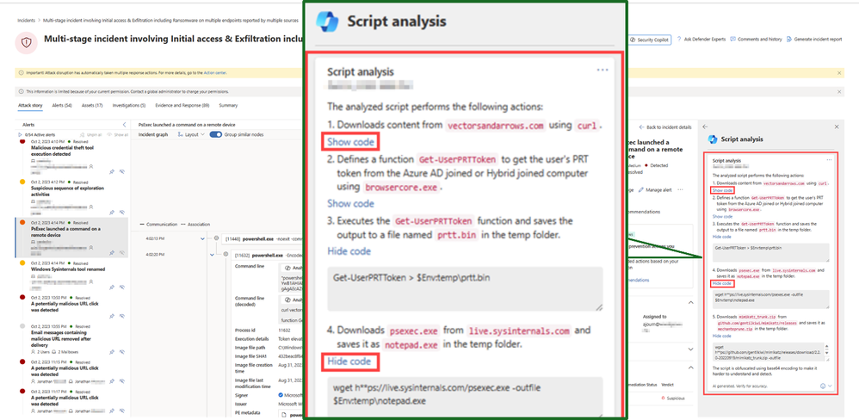Click the AI generated. Verify for accuracy note
Viewport: 859px width, 420px height.
pyautogui.click(x=740, y=386)
